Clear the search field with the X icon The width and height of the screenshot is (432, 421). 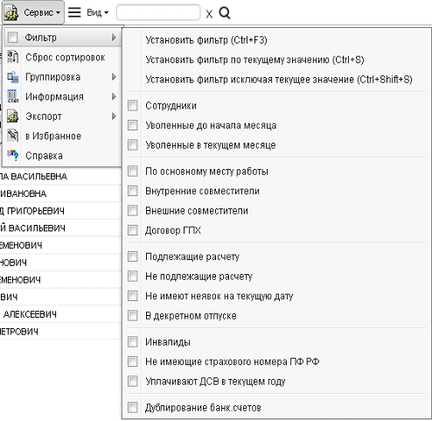pos(209,14)
